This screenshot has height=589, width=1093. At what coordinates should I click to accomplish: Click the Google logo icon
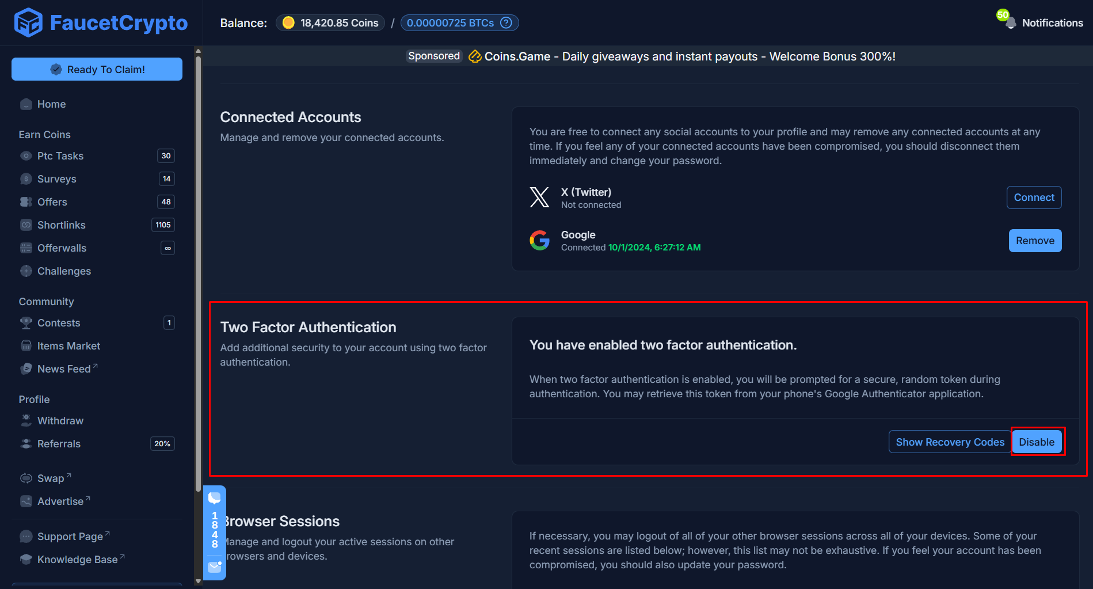coord(539,240)
